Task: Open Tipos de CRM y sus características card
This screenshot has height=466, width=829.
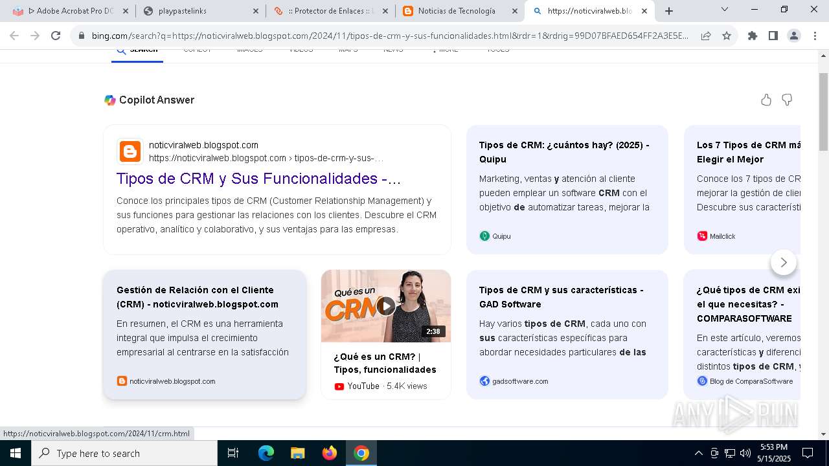Action: (x=567, y=335)
